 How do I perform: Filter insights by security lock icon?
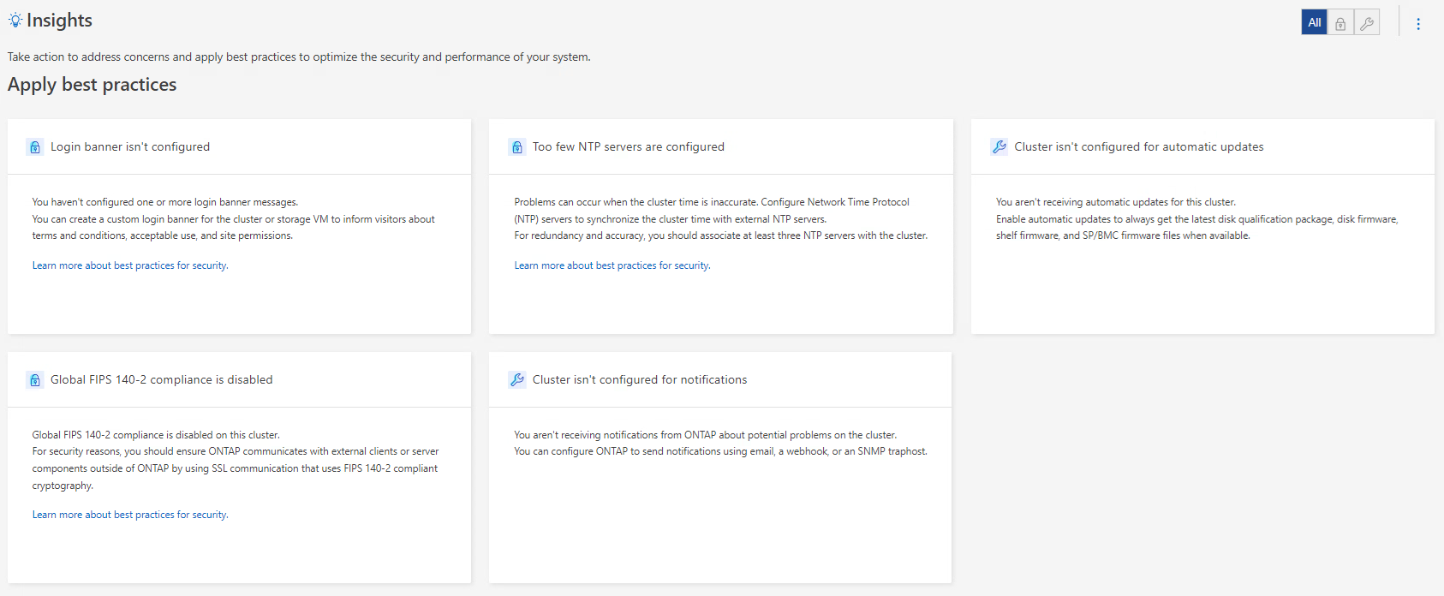pyautogui.click(x=1340, y=23)
